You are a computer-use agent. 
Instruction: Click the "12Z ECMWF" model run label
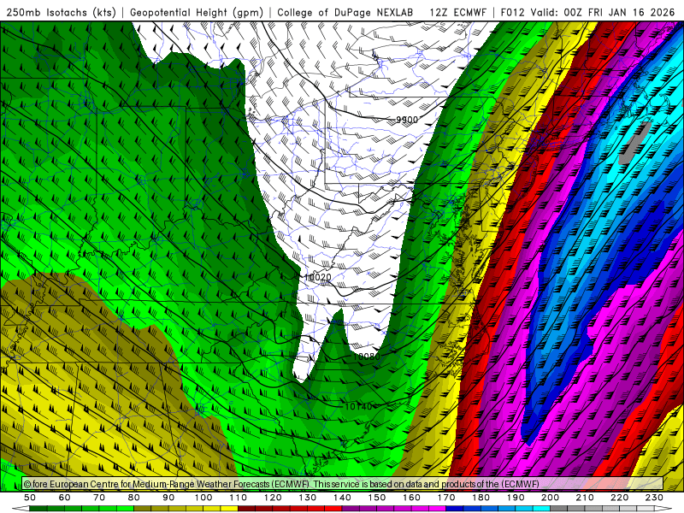(457, 12)
